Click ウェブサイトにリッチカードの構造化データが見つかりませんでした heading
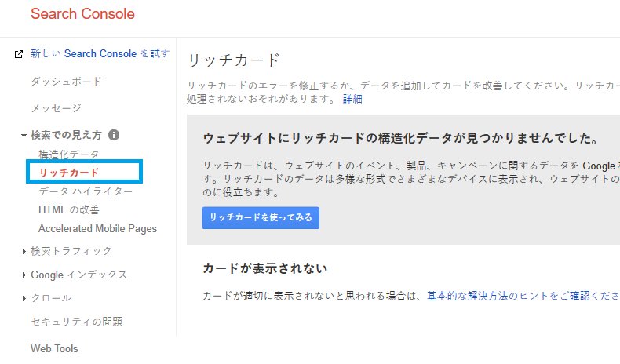Viewport: 620px width, 364px height. click(x=400, y=138)
